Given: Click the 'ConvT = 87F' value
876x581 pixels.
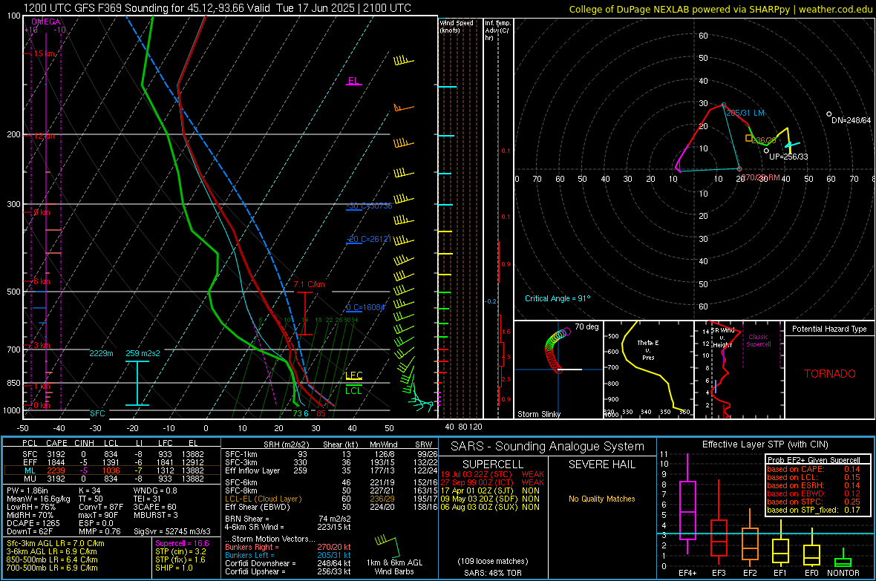Looking at the screenshot, I should click(x=101, y=507).
